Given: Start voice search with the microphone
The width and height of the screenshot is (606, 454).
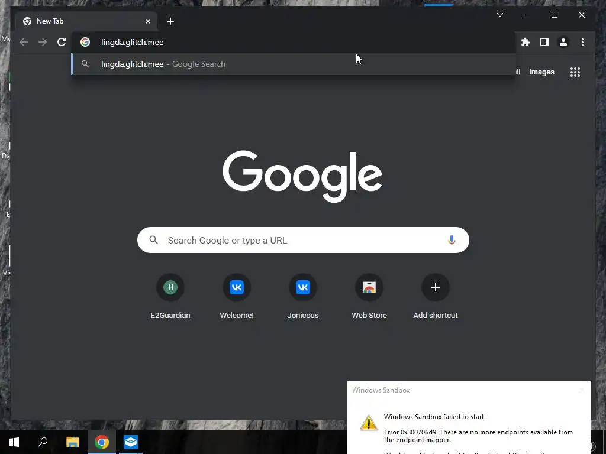Looking at the screenshot, I should pyautogui.click(x=452, y=240).
